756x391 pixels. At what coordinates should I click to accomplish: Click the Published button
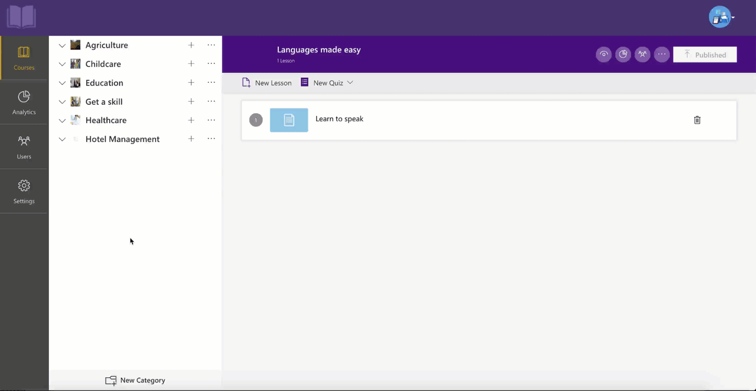pyautogui.click(x=705, y=54)
